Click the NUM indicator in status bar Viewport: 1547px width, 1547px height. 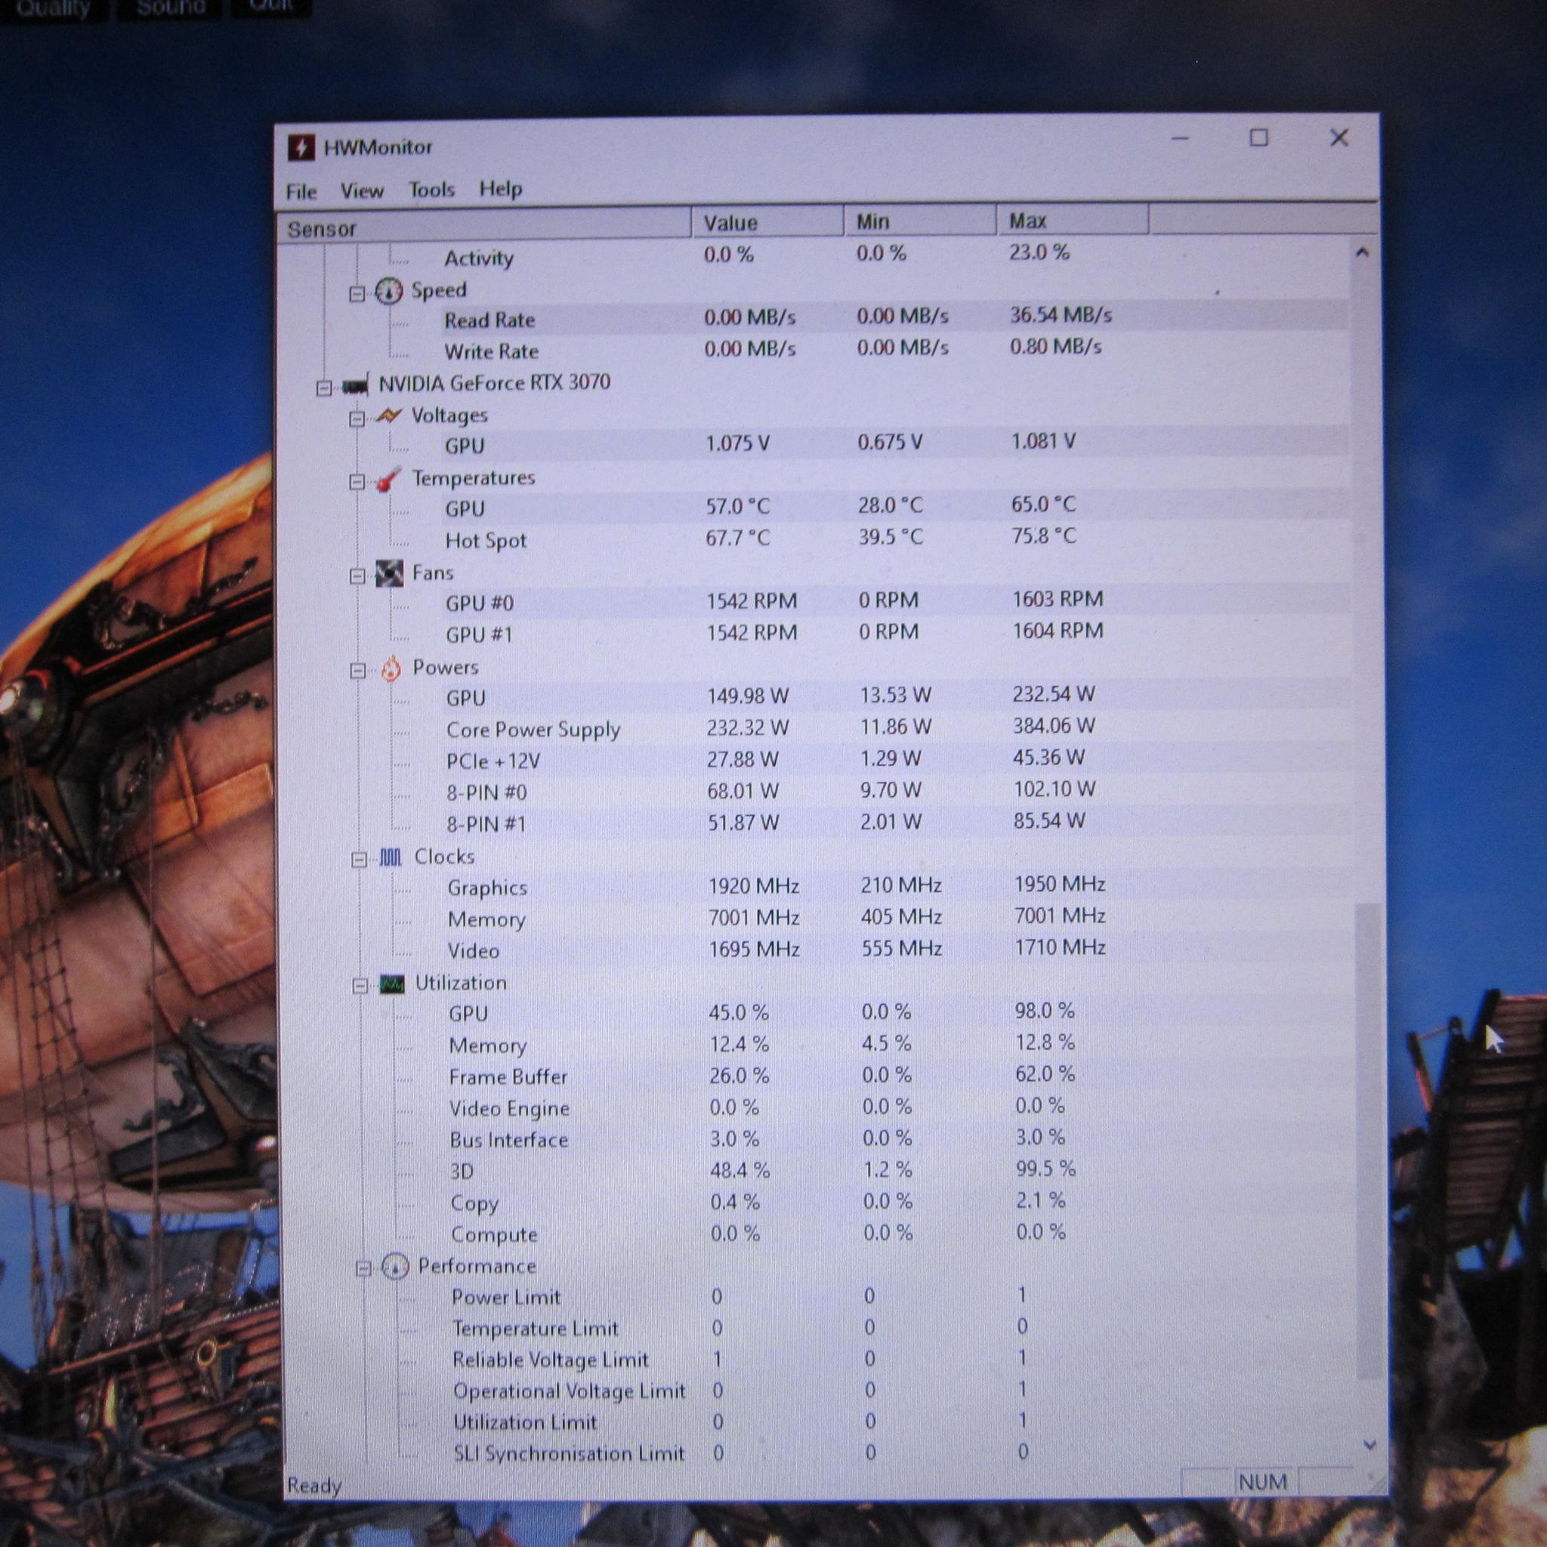click(x=1263, y=1482)
